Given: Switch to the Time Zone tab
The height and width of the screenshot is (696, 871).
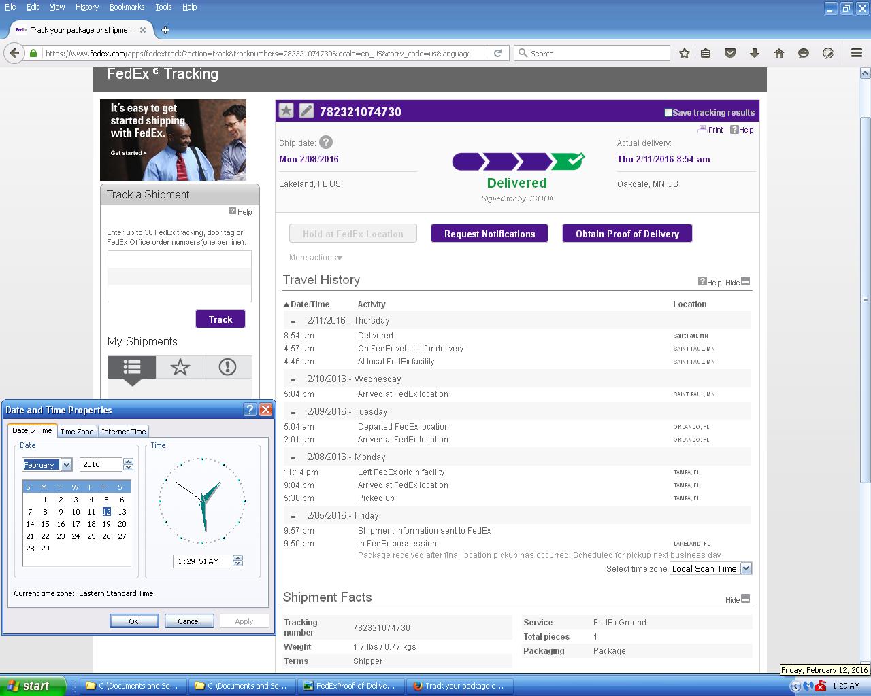Looking at the screenshot, I should pos(76,432).
